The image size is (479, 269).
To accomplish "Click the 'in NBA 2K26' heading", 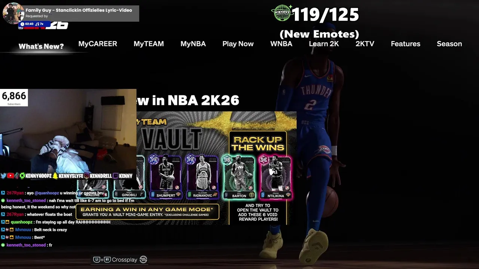I will point(195,100).
